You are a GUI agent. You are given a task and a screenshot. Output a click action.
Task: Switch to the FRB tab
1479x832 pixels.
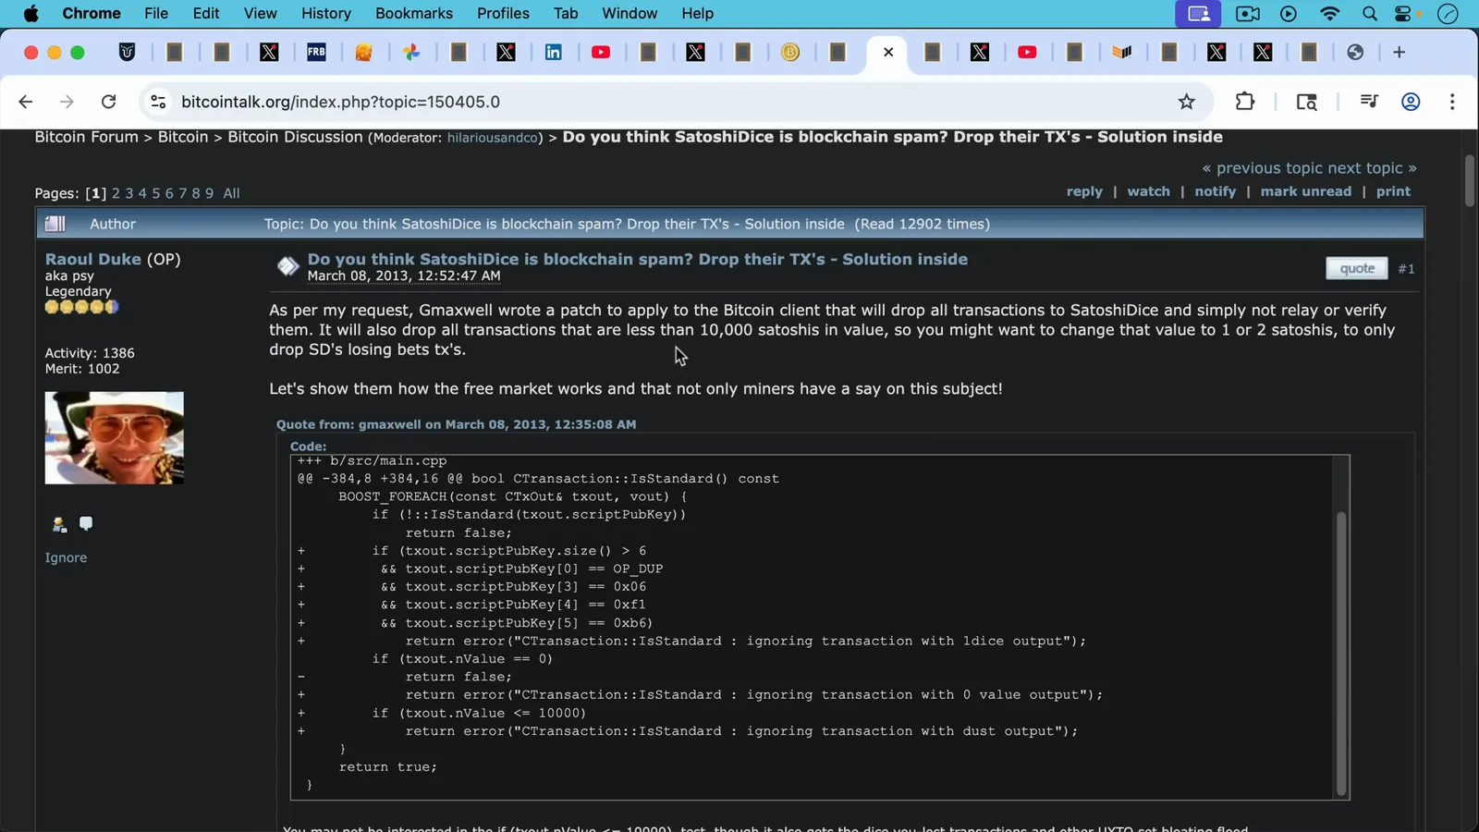click(316, 53)
